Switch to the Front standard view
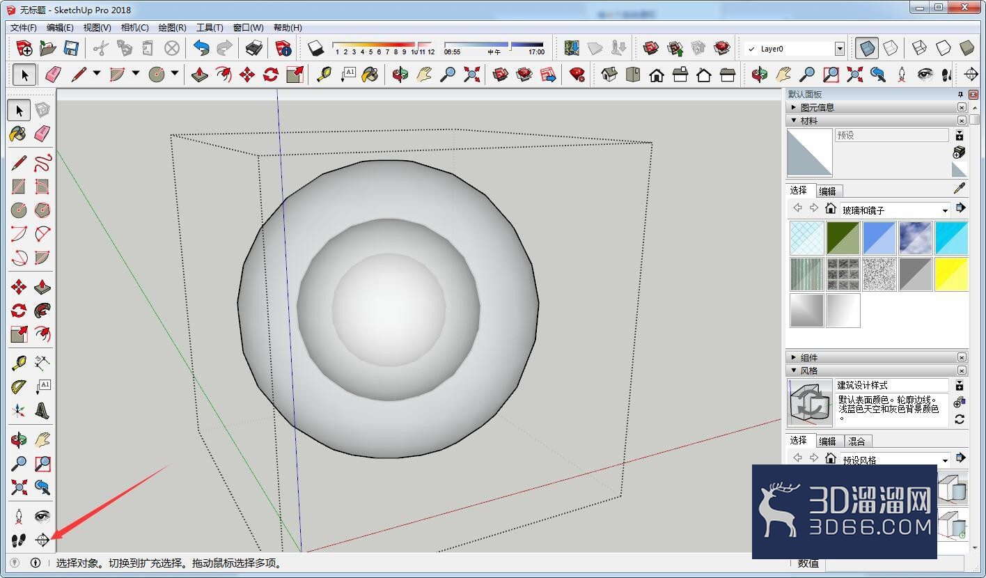 click(657, 75)
